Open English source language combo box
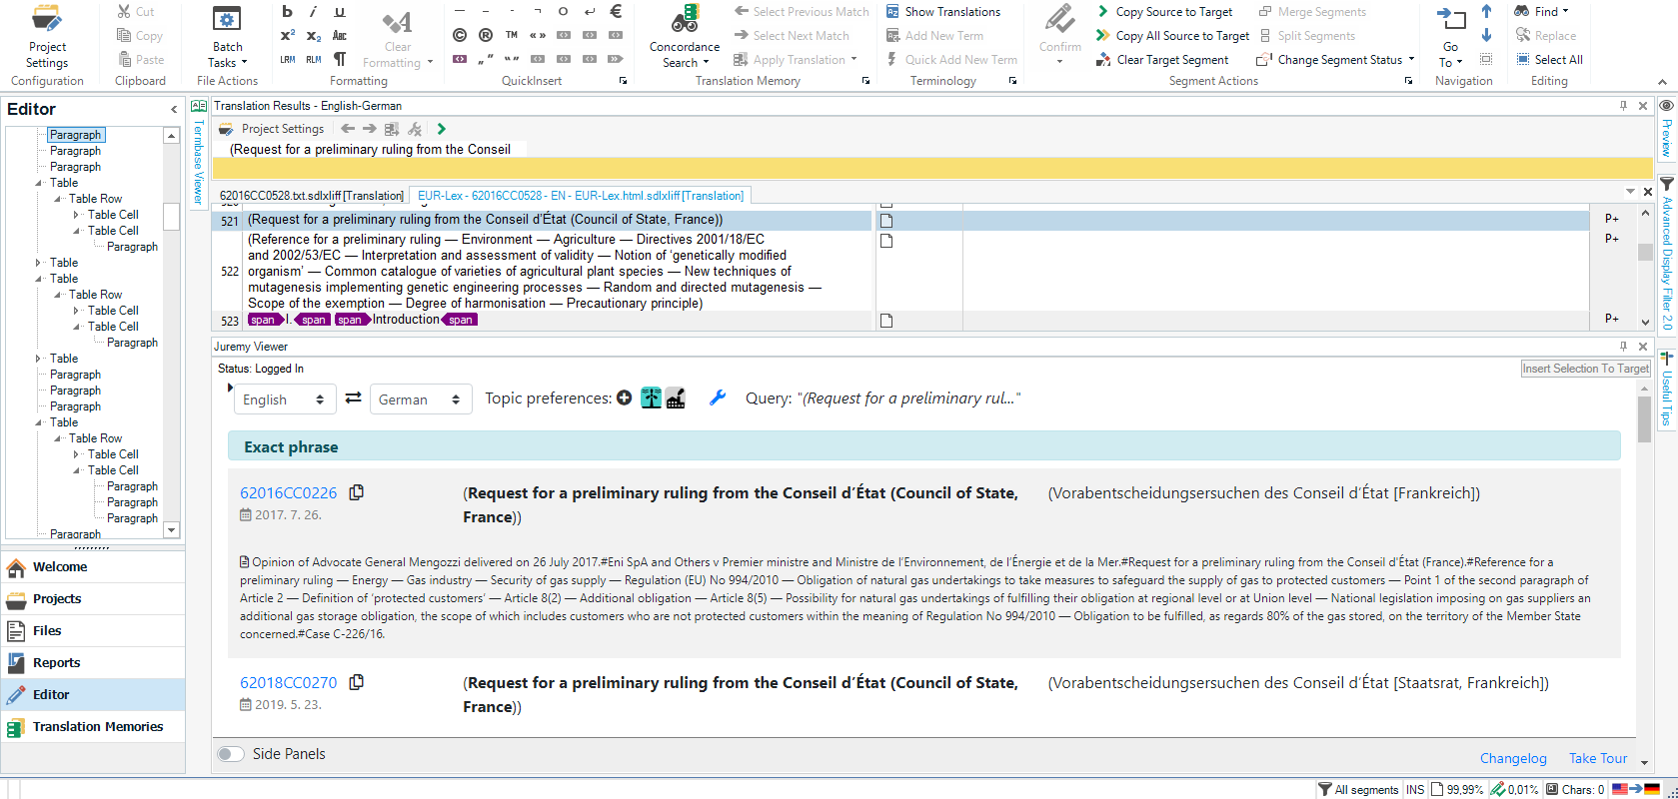The height and width of the screenshot is (799, 1678). coord(284,399)
